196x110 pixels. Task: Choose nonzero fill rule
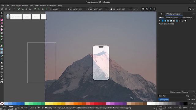pyautogui.click(x=185, y=21)
